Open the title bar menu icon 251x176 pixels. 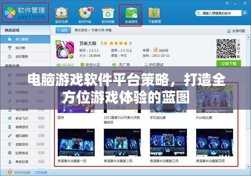point(227,3)
